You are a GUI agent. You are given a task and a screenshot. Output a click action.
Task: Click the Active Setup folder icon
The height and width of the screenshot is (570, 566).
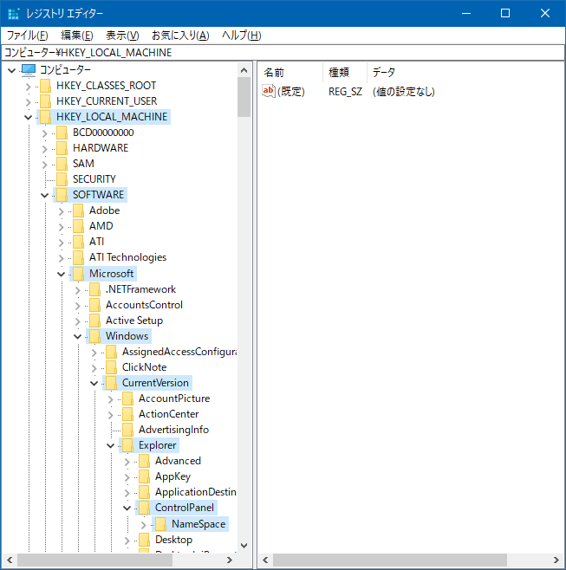[94, 321]
